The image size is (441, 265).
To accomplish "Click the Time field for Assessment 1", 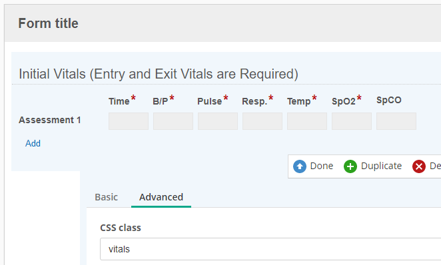I will [129, 121].
